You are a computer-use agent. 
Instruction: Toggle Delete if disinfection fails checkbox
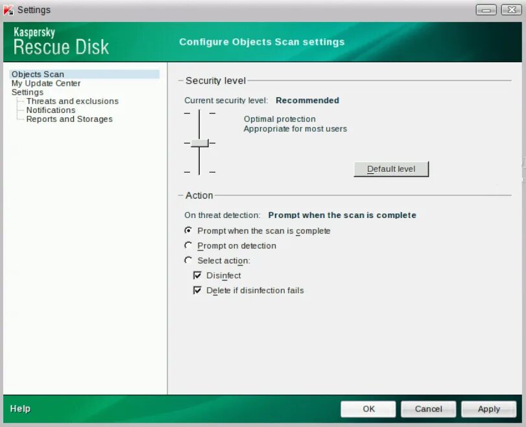click(x=197, y=290)
